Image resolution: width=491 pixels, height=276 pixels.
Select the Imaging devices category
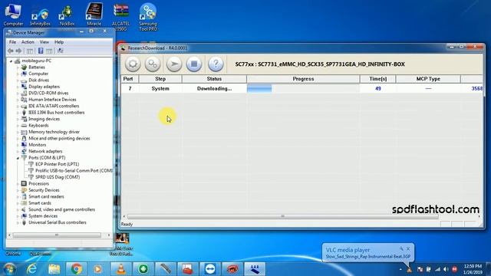44,119
